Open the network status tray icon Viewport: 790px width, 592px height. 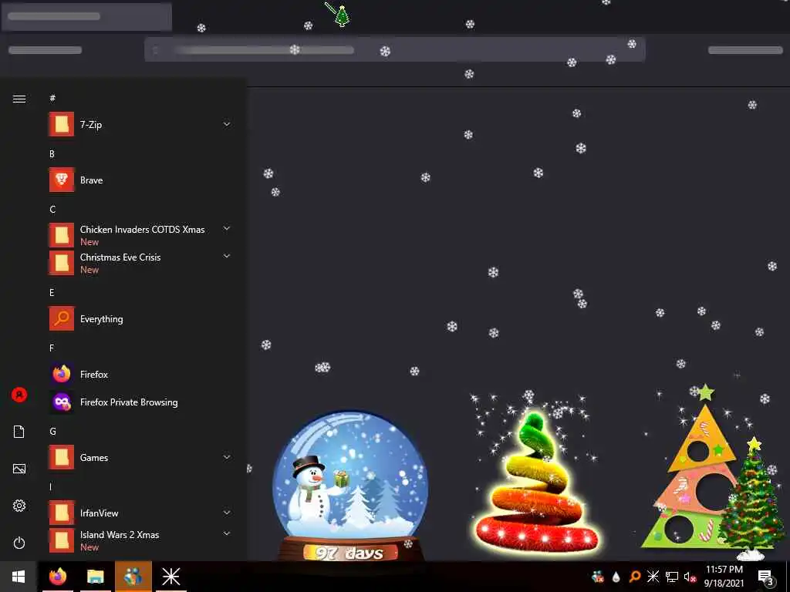coord(672,577)
